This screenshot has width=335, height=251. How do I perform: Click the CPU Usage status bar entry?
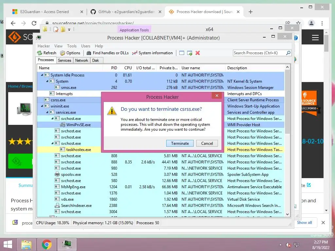(53, 223)
